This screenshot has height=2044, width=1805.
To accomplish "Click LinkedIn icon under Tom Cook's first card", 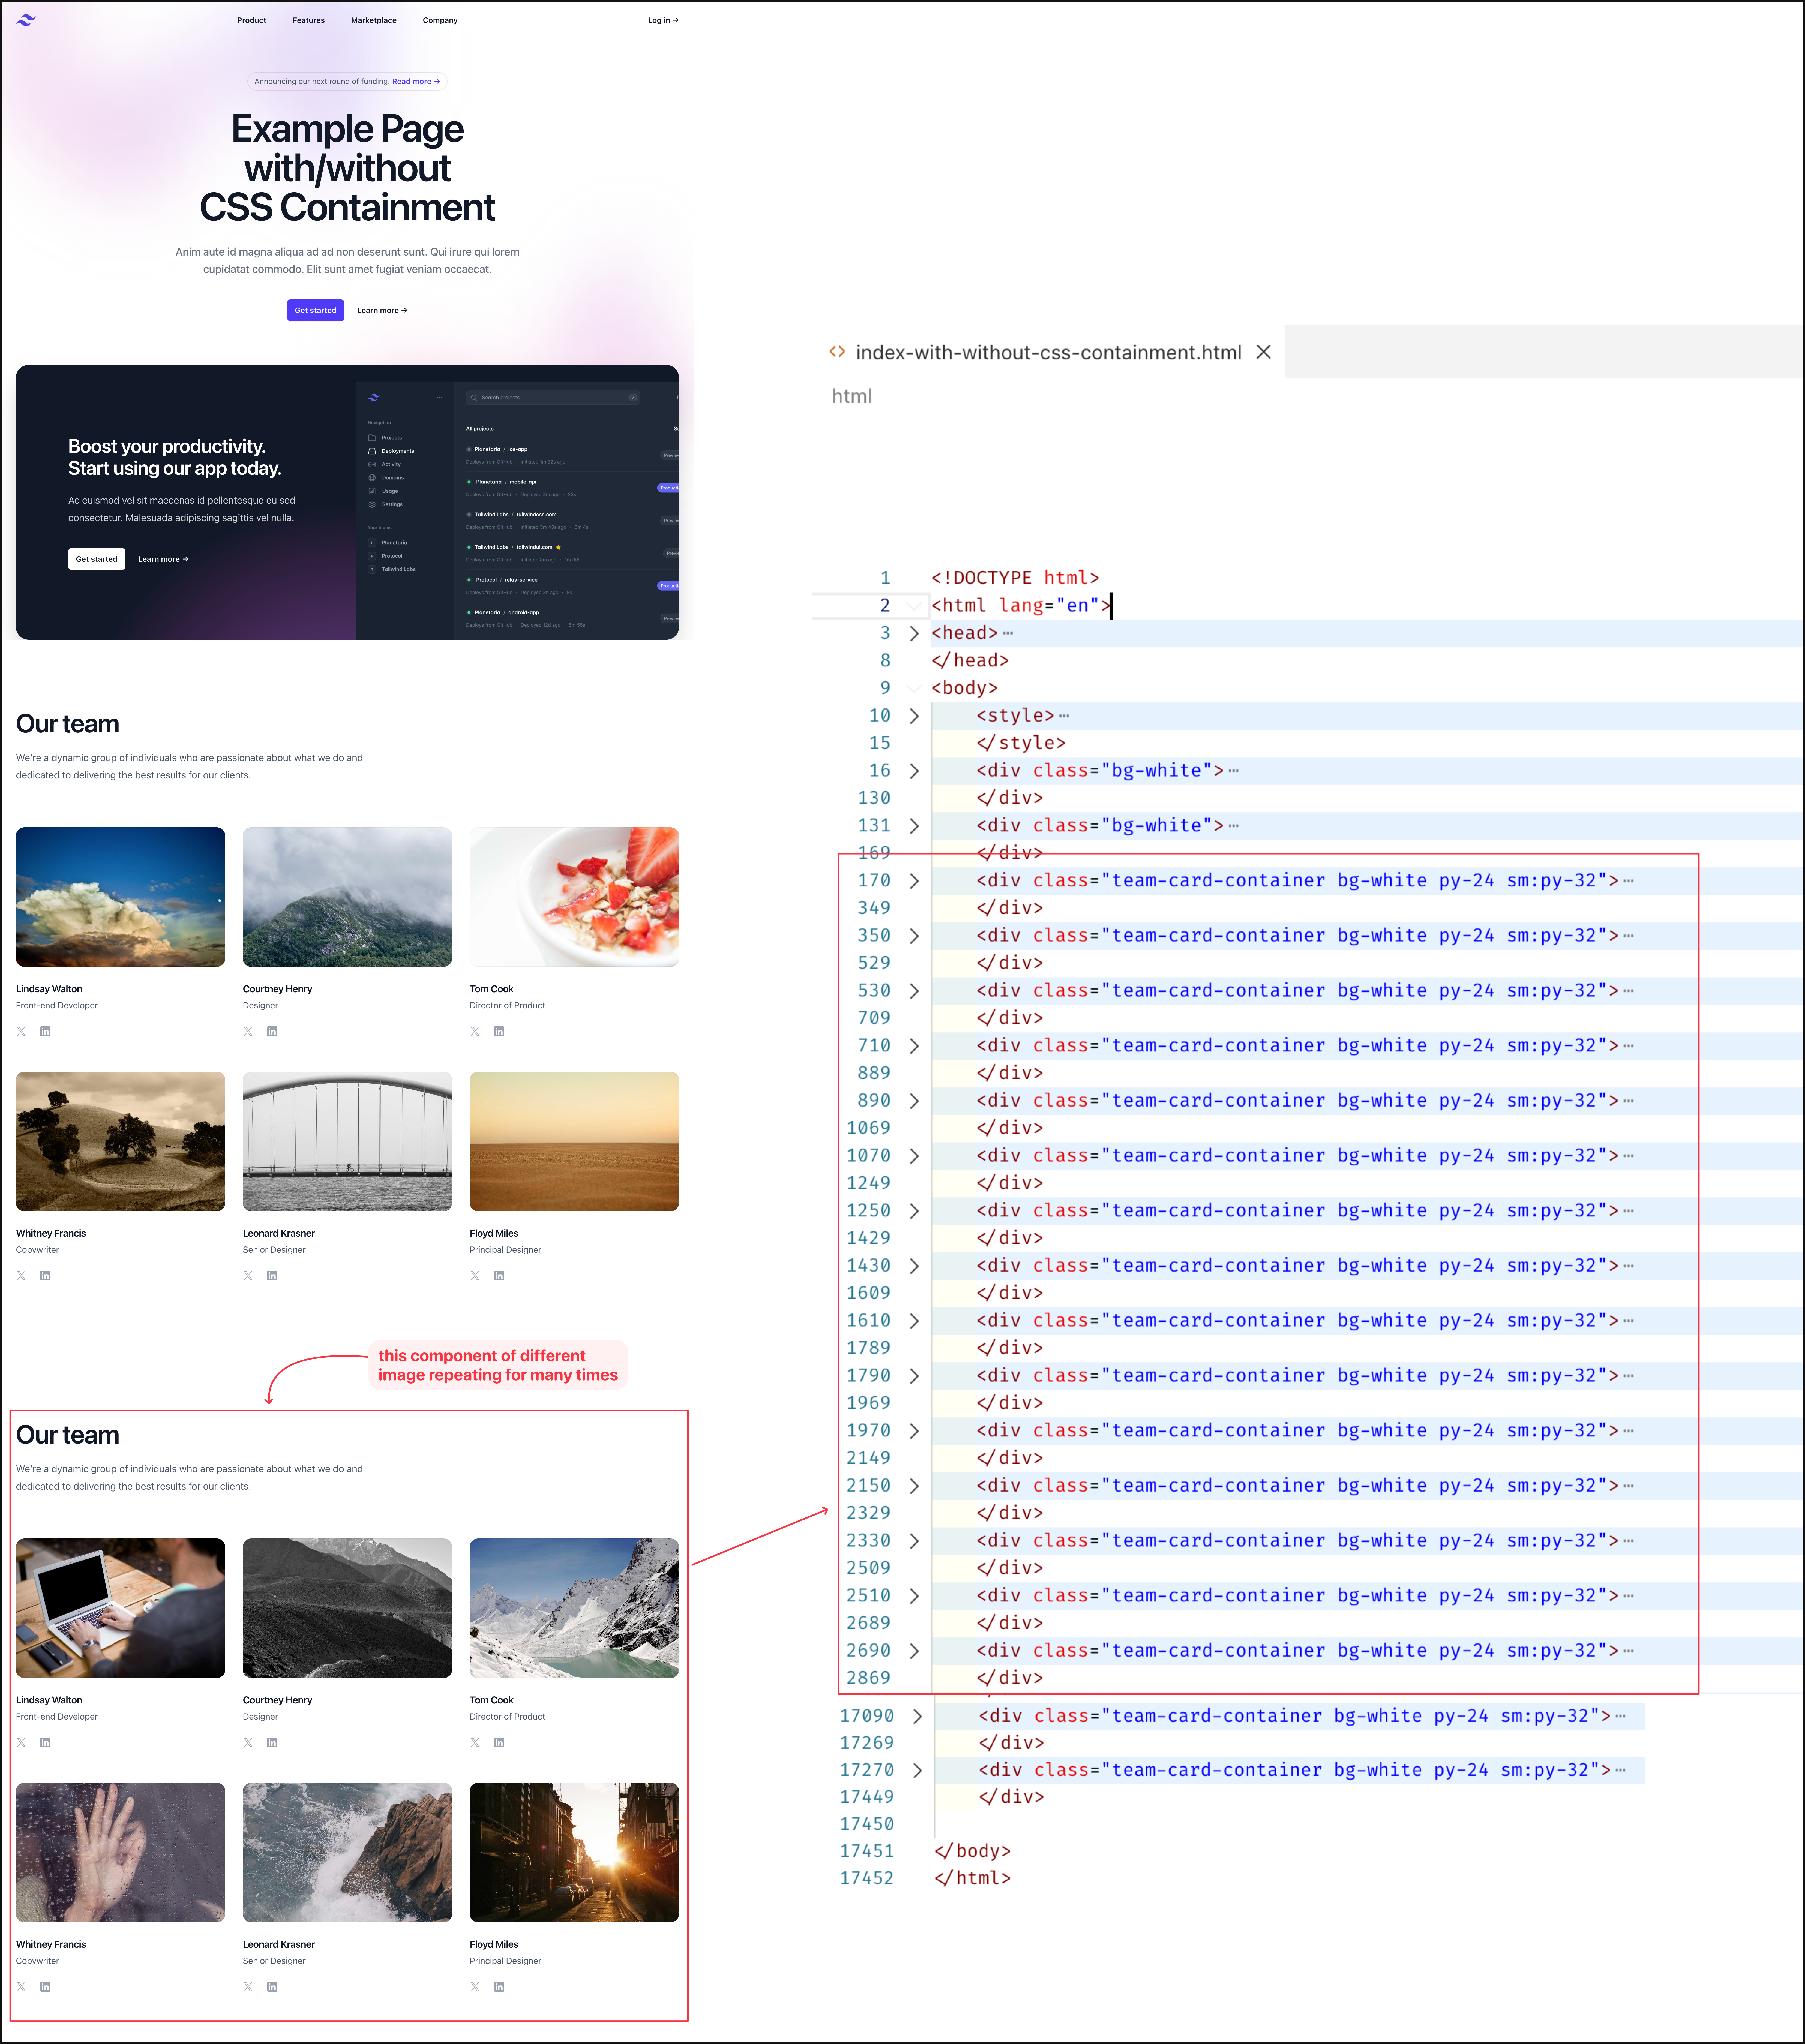I will [499, 1031].
